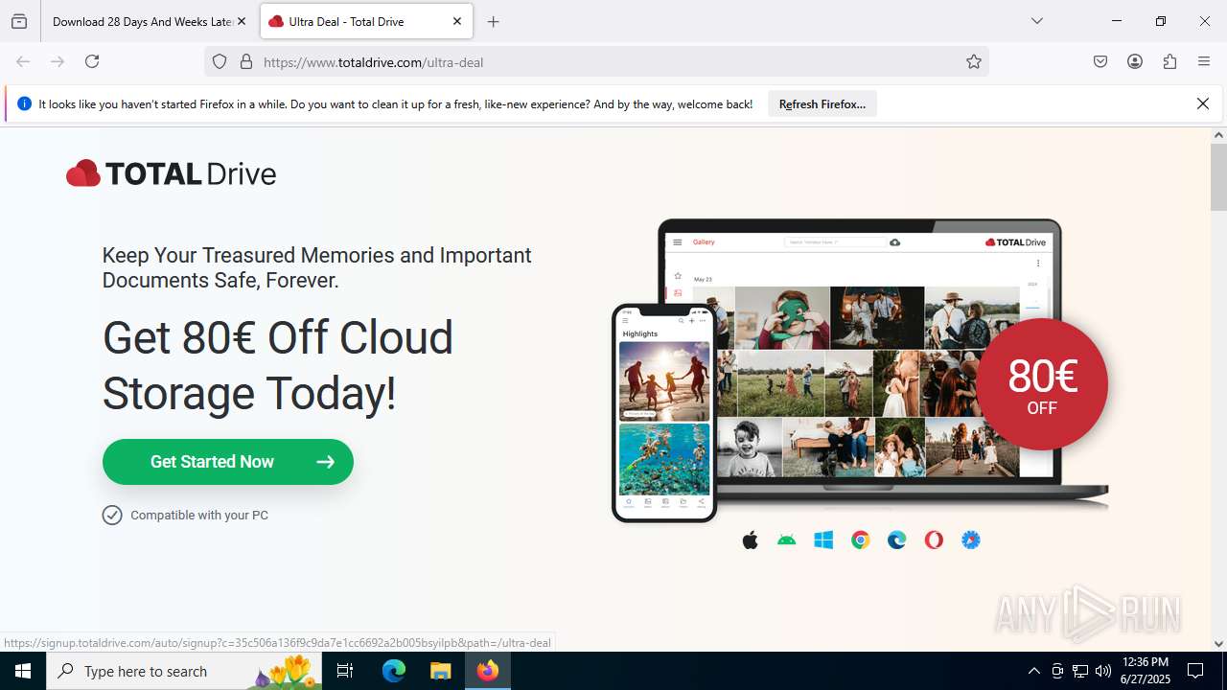Click the info icon in notification bar
The height and width of the screenshot is (690, 1227).
click(x=24, y=103)
